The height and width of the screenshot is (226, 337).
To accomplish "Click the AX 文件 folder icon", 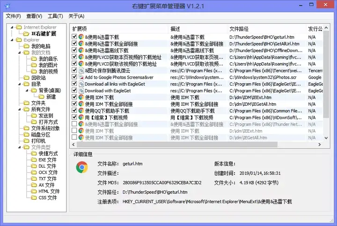I will tap(34, 185).
